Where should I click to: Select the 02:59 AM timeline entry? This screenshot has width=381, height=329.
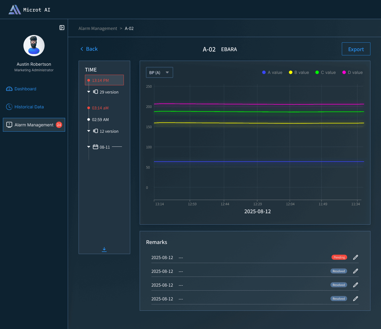pos(100,119)
